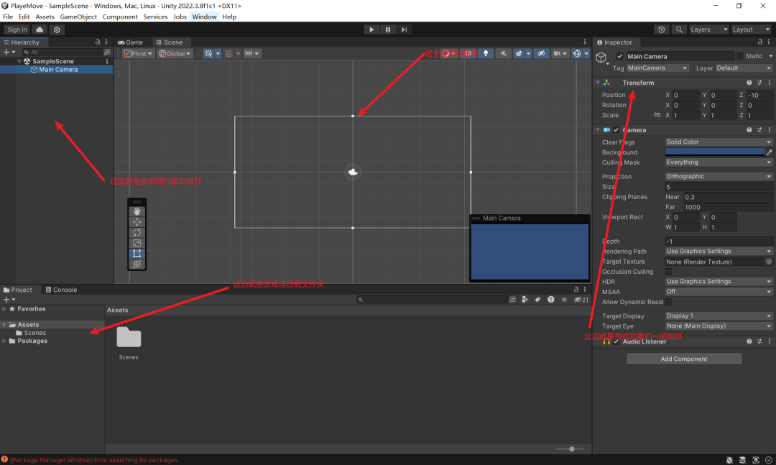Click the Cloud services icon next to Sign in

point(40,29)
